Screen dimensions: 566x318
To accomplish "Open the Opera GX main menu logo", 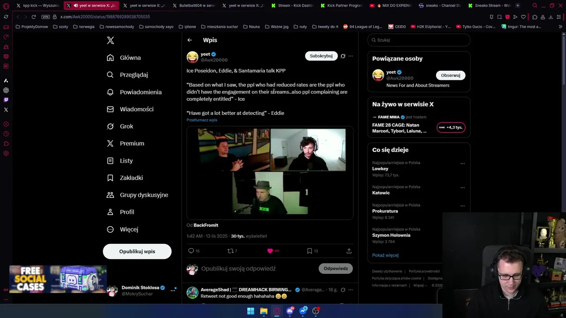I will click(6, 6).
